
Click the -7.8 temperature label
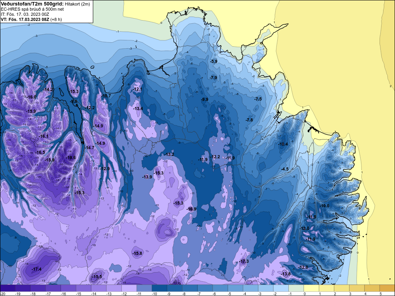[x=249, y=120]
